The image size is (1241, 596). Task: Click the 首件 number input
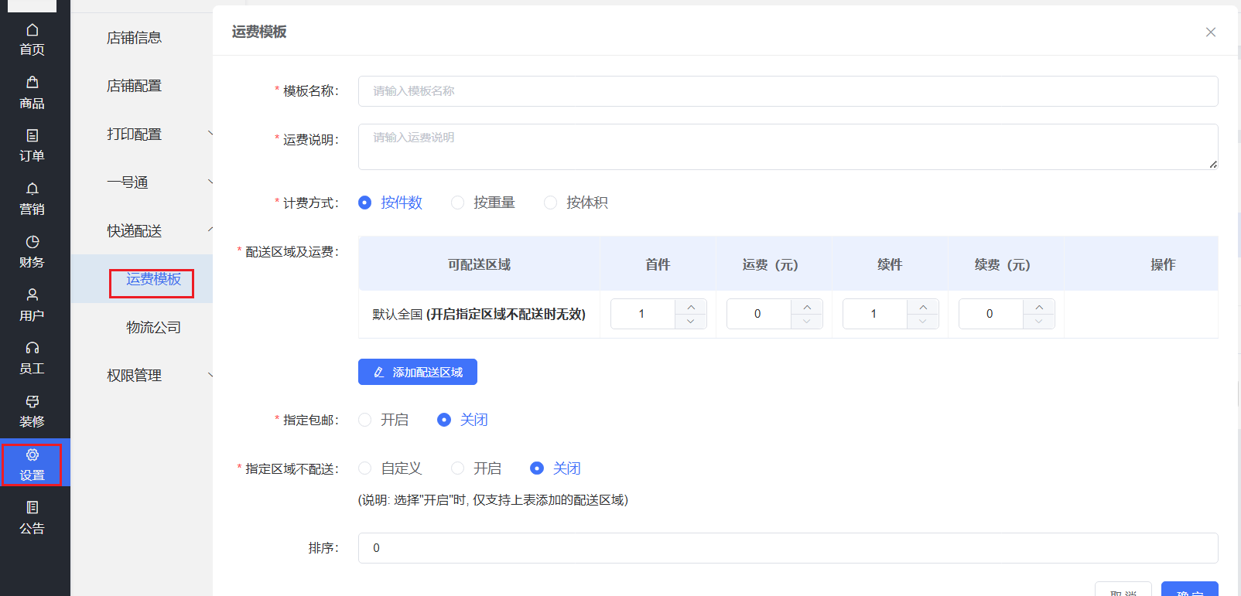pyautogui.click(x=642, y=314)
